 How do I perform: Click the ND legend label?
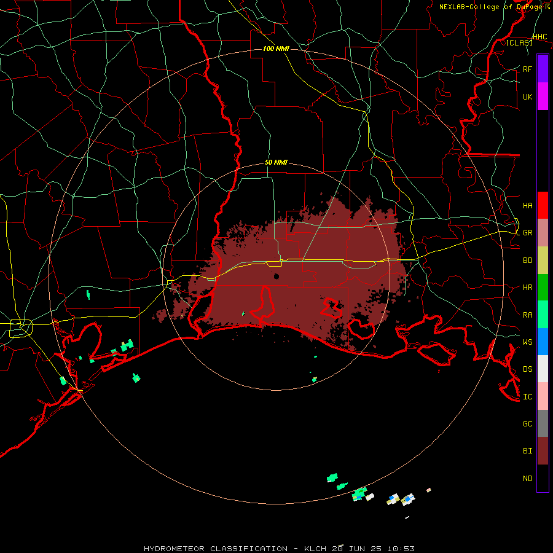(528, 478)
